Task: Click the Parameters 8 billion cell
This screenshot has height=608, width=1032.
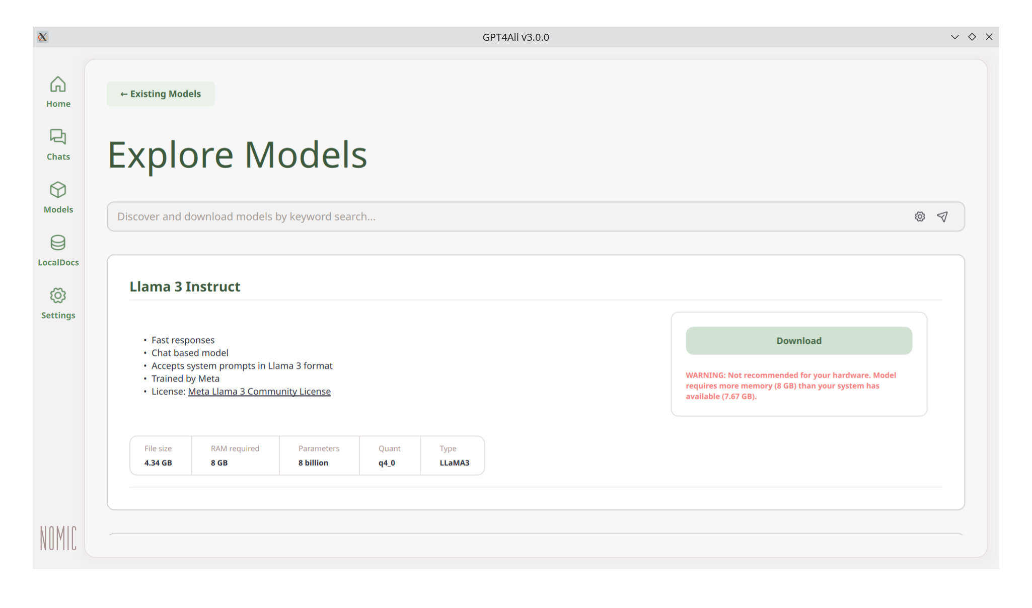Action: (319, 455)
